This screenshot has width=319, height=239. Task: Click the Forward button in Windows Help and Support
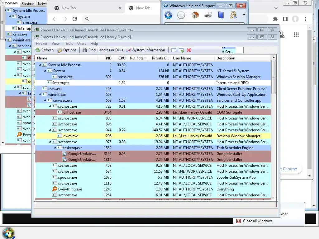click(x=181, y=15)
